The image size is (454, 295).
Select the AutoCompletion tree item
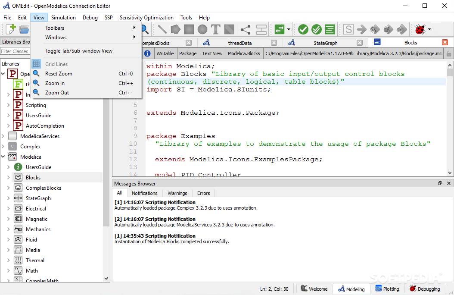click(45, 126)
